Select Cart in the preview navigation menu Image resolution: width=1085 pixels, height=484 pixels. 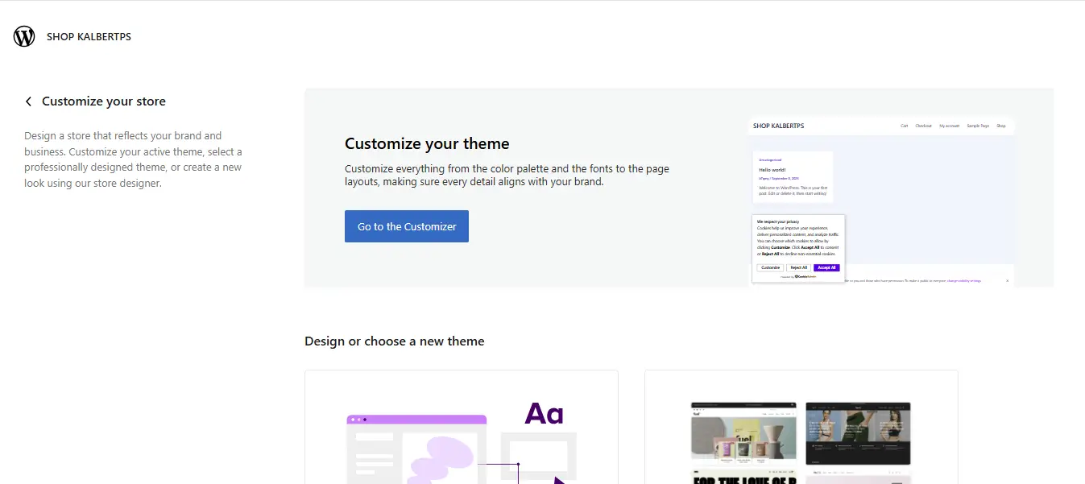tap(905, 126)
